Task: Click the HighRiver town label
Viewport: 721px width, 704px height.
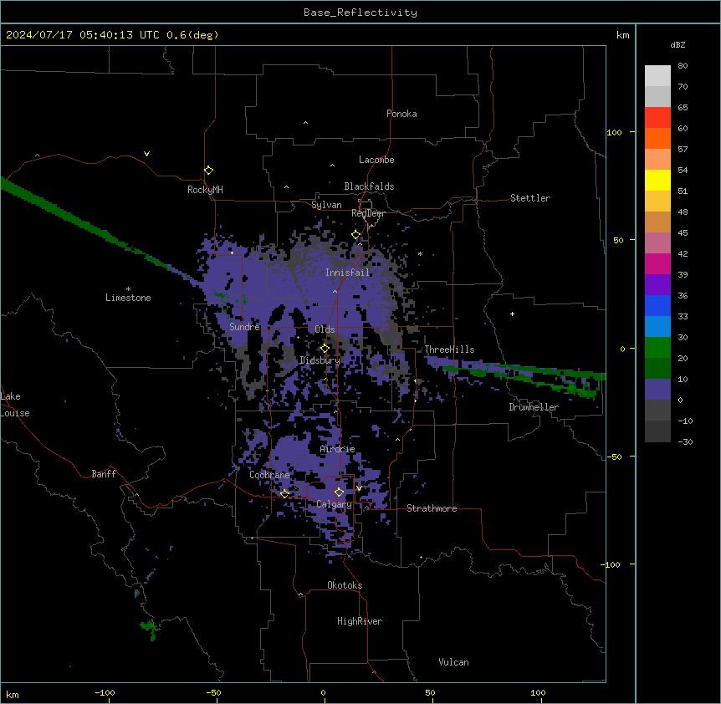Action: tap(360, 621)
